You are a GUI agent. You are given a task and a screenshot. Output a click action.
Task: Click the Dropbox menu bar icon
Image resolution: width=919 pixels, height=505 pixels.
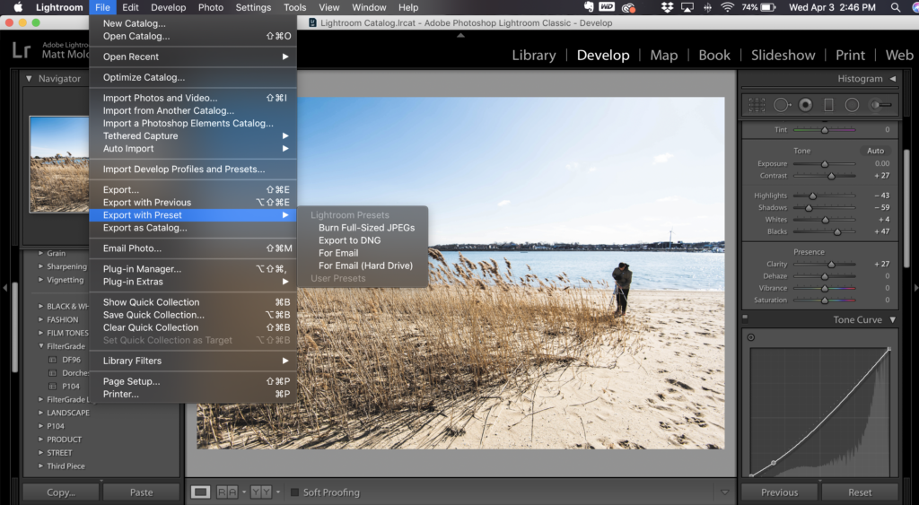(x=666, y=7)
